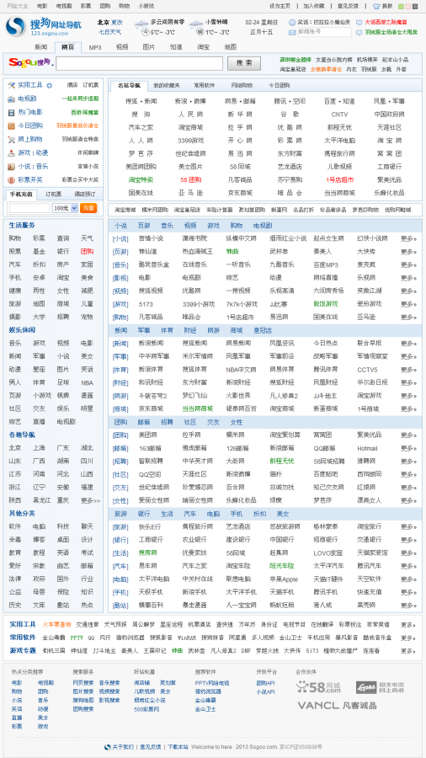This screenshot has width=426, height=758.
Task: Open the 我的收藏夹 tab
Action: [166, 85]
